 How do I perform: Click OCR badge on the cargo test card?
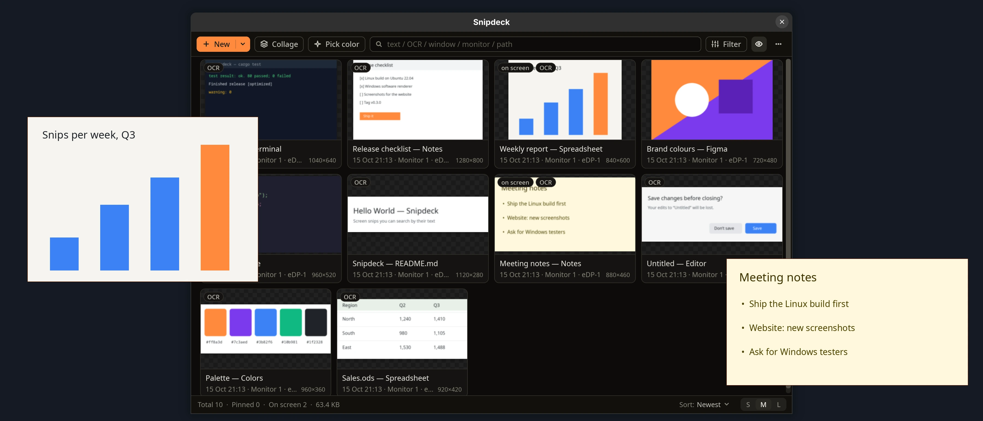coord(213,68)
